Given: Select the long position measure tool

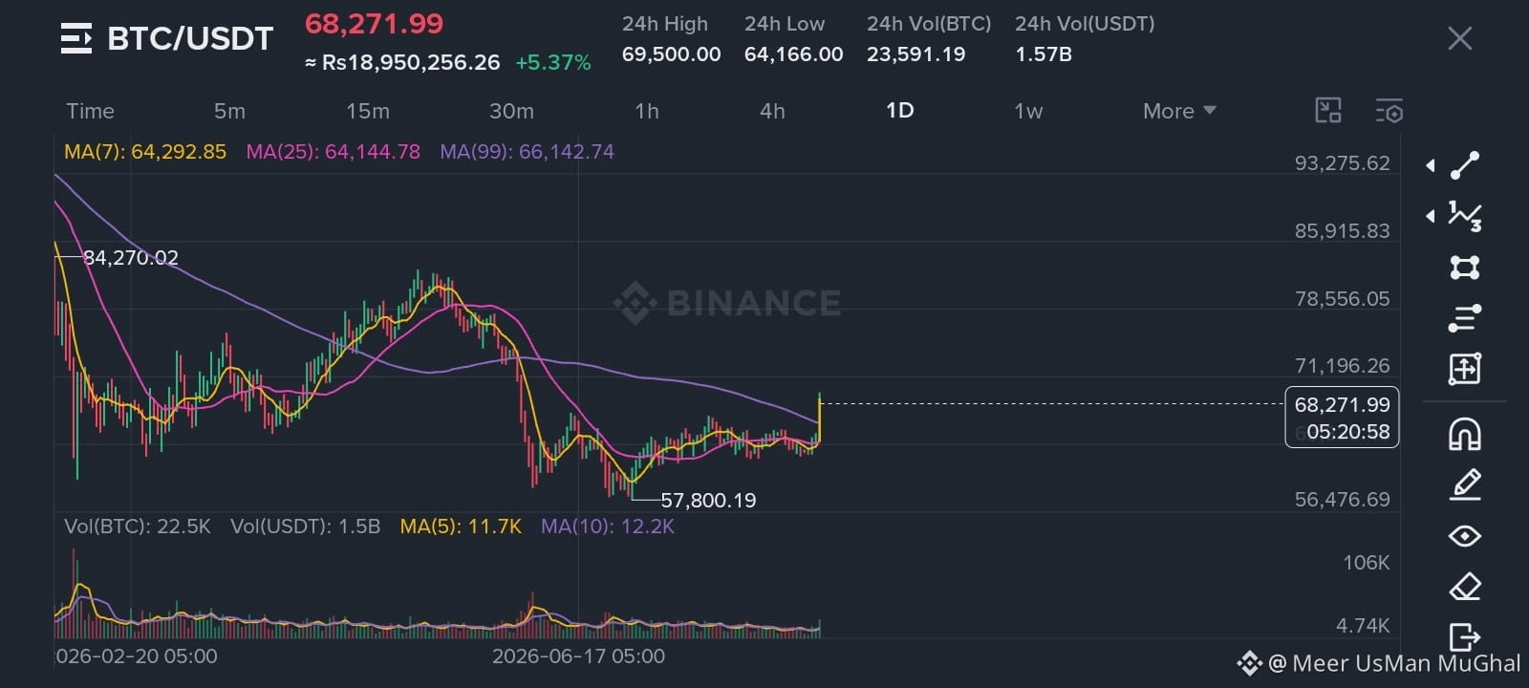Looking at the screenshot, I should point(1465,368).
